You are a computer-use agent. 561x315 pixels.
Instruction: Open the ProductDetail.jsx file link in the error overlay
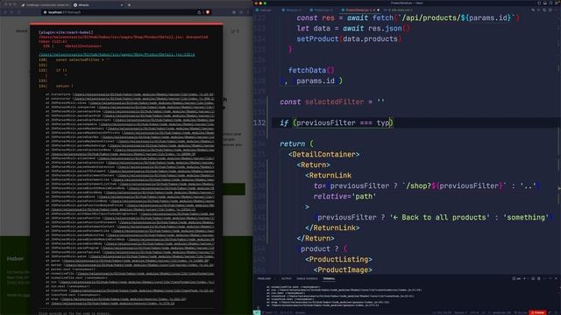click(x=117, y=54)
